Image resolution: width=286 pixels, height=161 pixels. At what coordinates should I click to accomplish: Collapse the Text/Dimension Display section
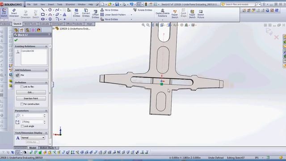pyautogui.click(x=46, y=133)
